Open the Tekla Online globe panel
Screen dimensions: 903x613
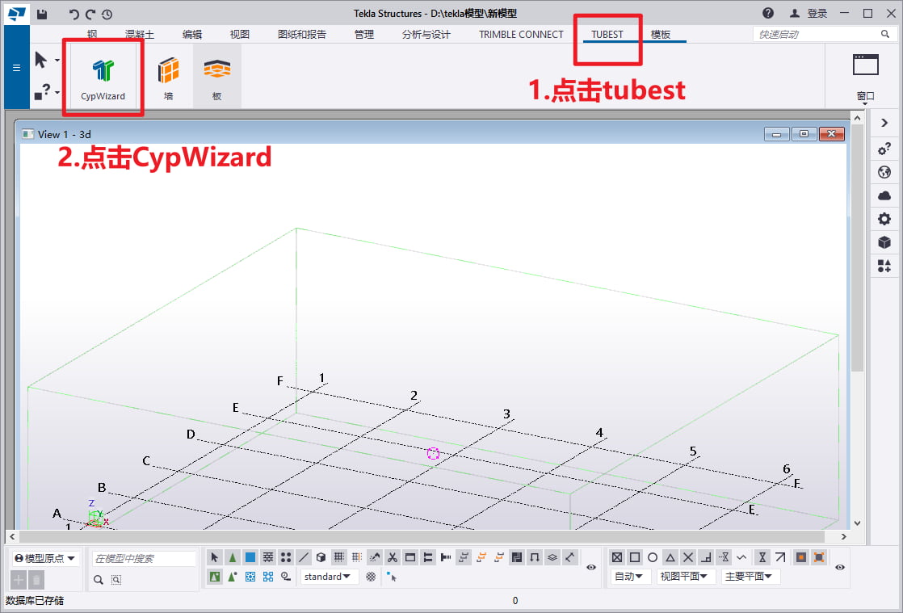pyautogui.click(x=884, y=172)
